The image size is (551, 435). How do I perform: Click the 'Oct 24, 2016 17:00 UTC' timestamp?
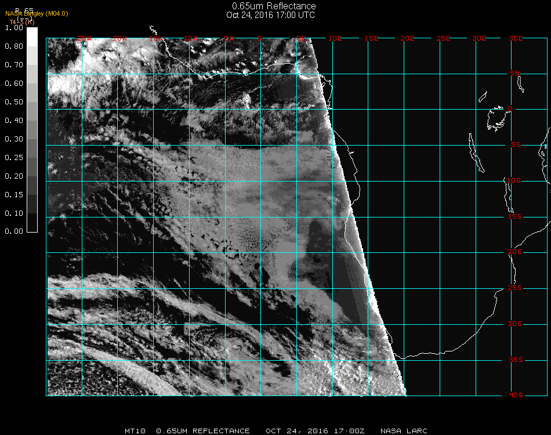coord(270,15)
